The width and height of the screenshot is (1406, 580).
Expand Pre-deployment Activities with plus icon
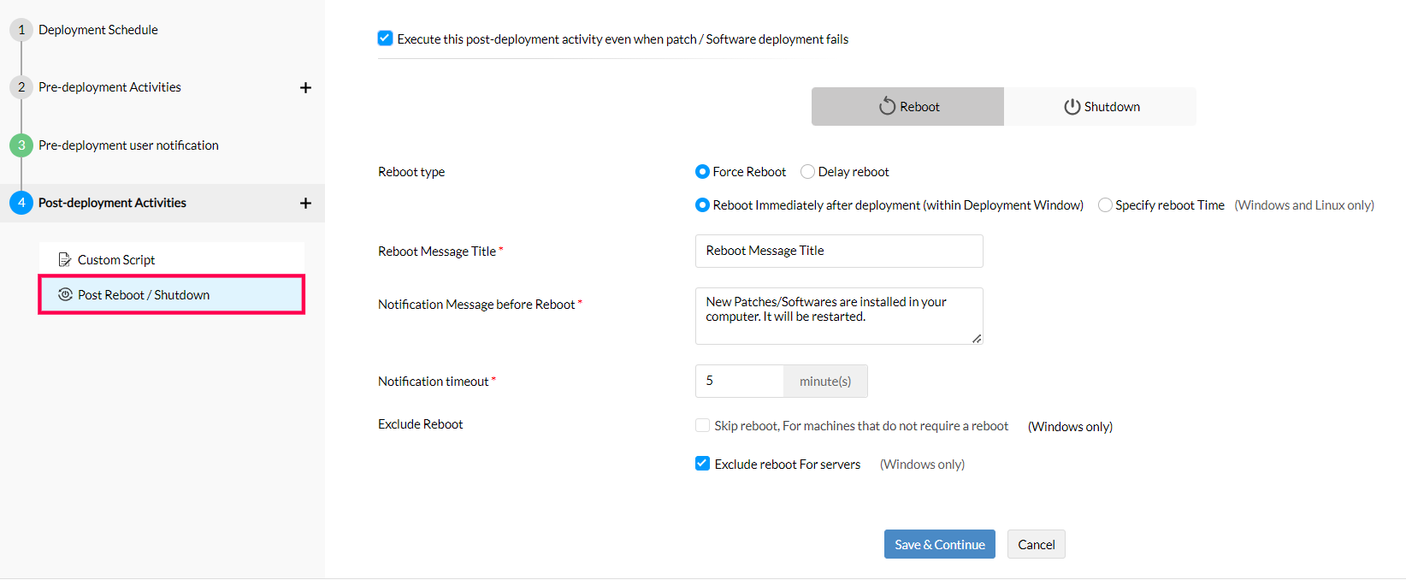click(305, 87)
